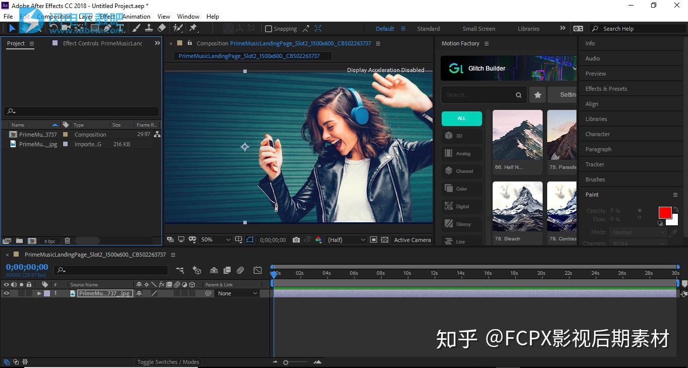Open Active Camera view dropdown
The image size is (688, 368).
click(412, 240)
